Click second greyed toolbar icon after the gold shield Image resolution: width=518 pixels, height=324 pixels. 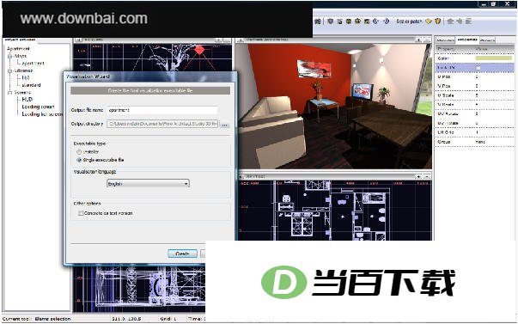pos(460,21)
